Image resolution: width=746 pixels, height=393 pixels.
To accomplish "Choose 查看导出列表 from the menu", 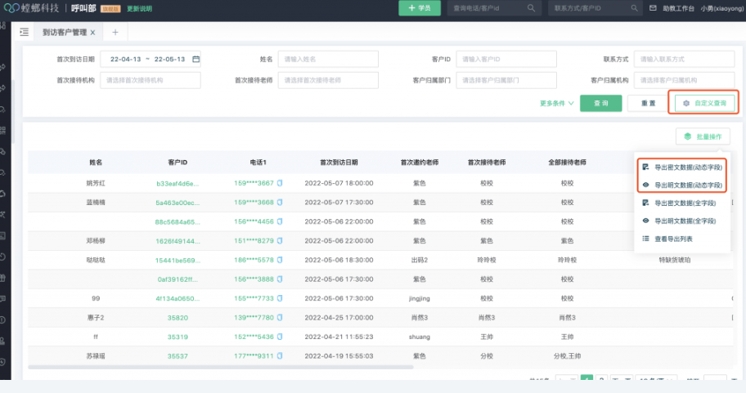I will tap(681, 239).
